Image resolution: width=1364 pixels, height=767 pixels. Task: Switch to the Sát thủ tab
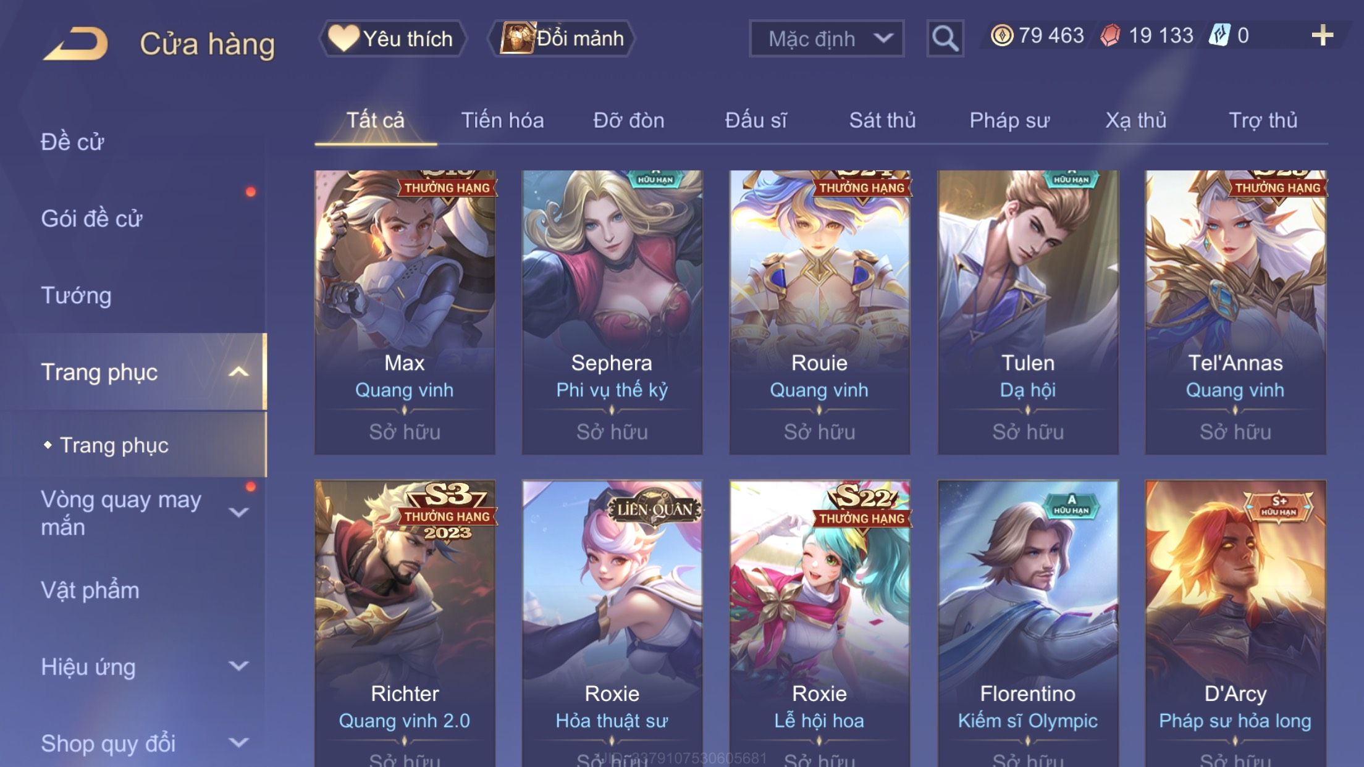pos(882,120)
